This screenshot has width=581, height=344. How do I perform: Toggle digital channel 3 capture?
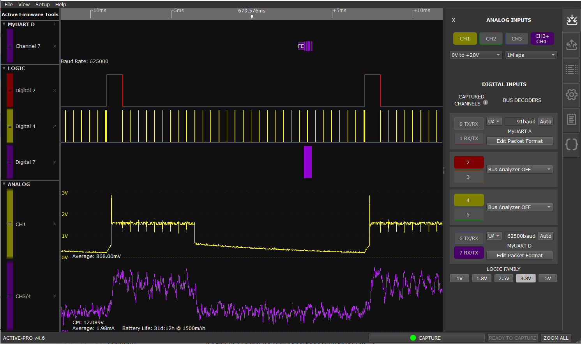pos(469,177)
